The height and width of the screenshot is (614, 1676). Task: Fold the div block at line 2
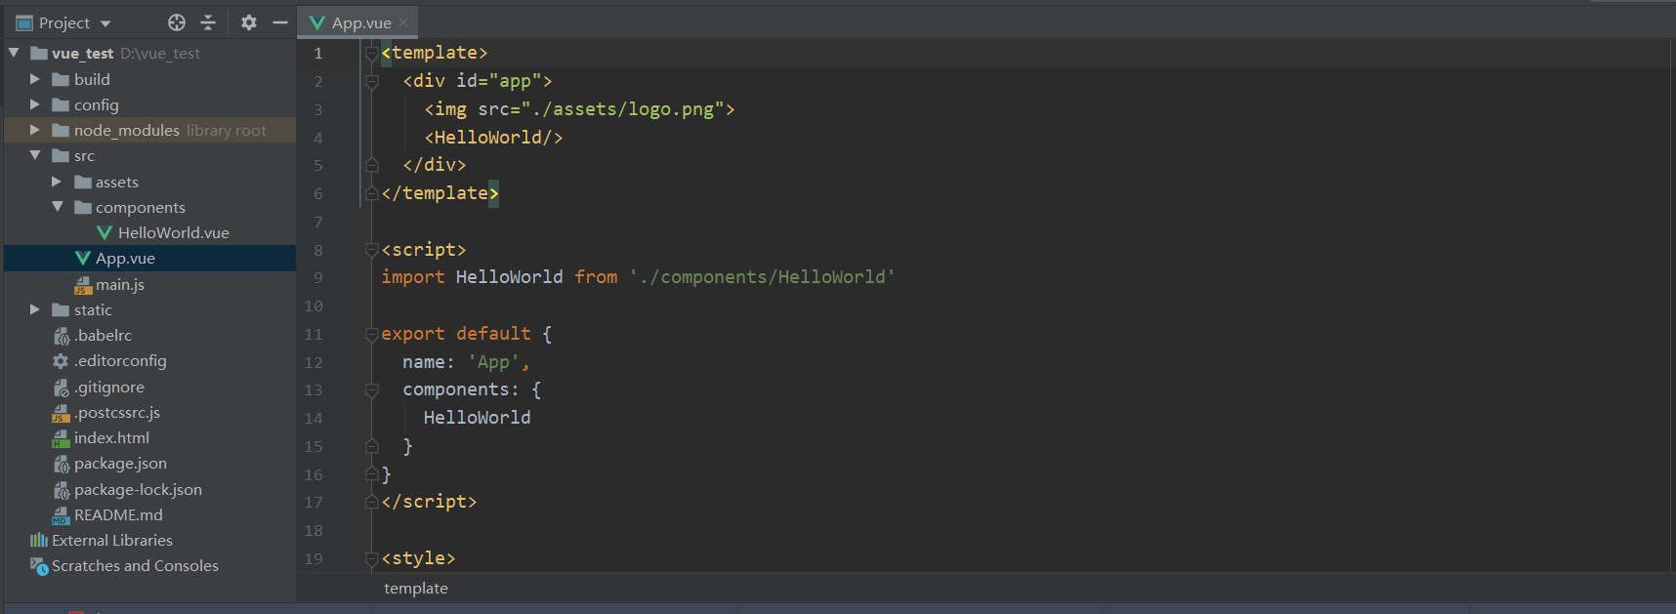pyautogui.click(x=371, y=81)
